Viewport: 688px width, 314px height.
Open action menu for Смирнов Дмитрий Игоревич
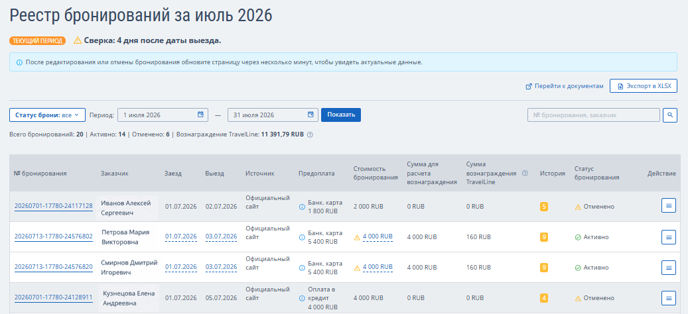[x=669, y=267]
